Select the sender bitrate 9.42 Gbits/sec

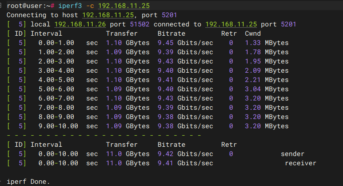pyautogui.click(x=185, y=154)
